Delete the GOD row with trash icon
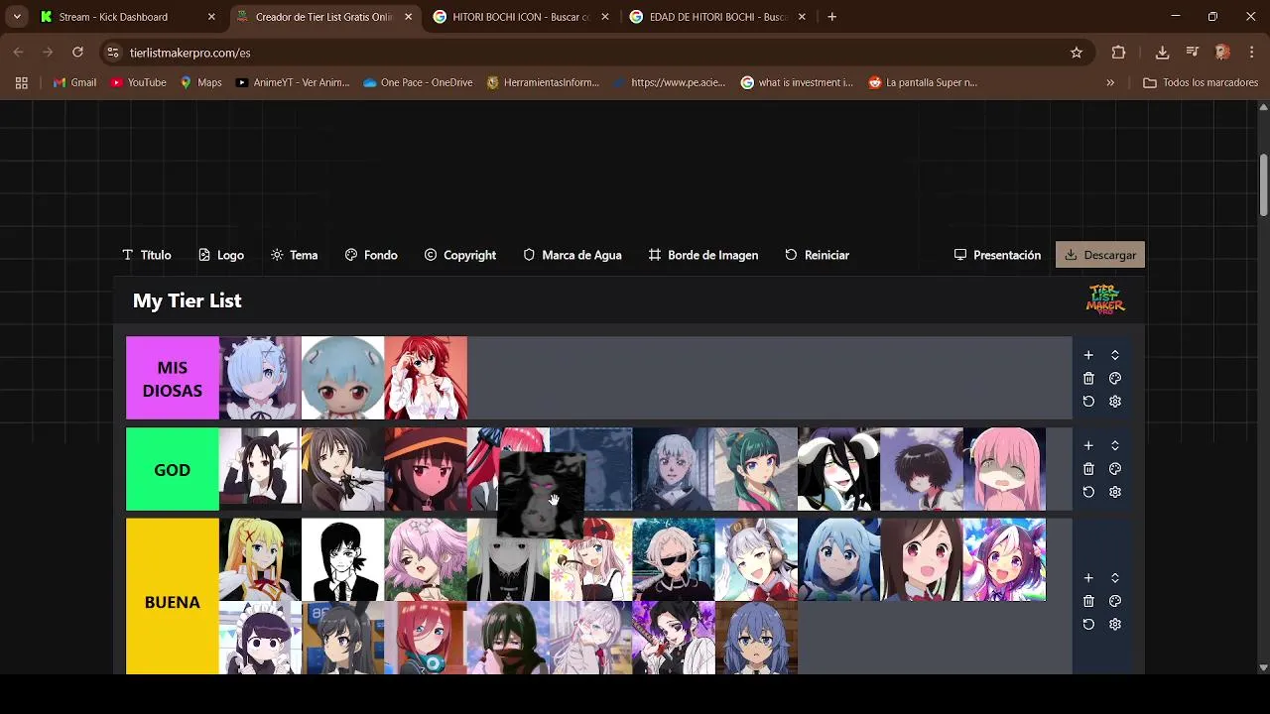Screen dimensions: 1270x714 point(1088,469)
